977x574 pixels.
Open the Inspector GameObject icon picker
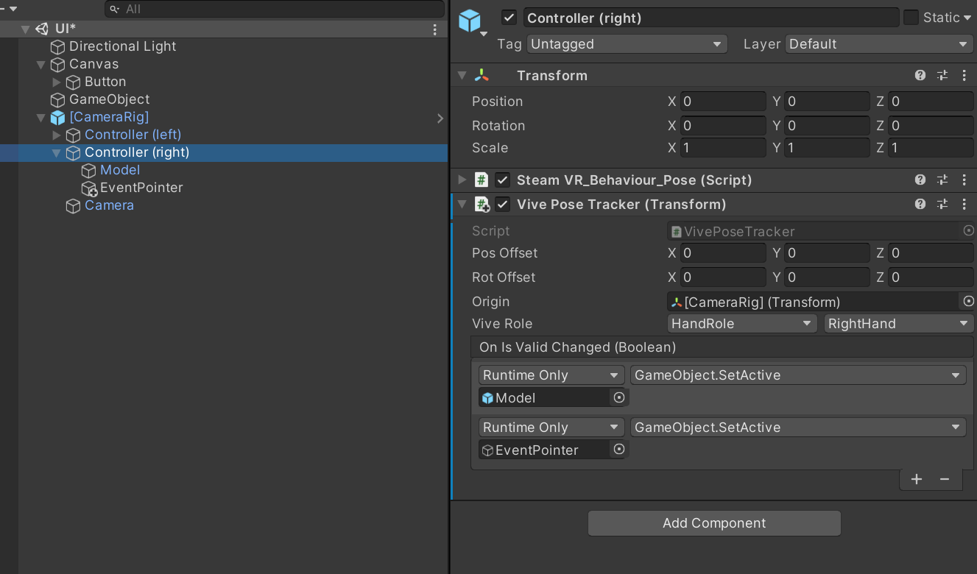[x=472, y=23]
